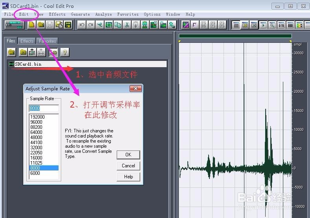
Task: Select 16000 in the sample rate list
Action: 44,158
